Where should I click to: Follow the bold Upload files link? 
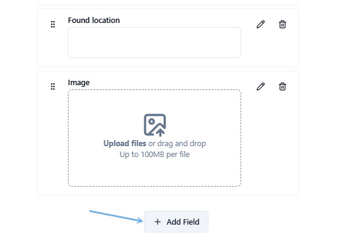point(125,144)
